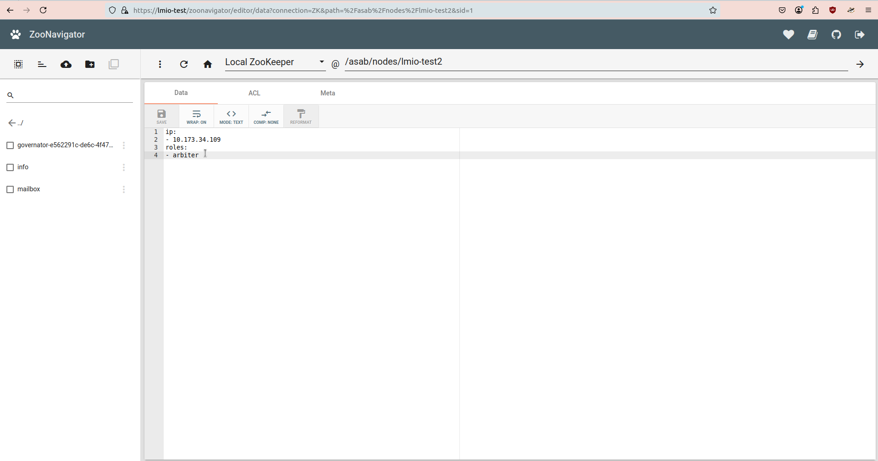The image size is (878, 461).
Task: Open the three-dot menu beside mailbox
Action: pos(124,189)
